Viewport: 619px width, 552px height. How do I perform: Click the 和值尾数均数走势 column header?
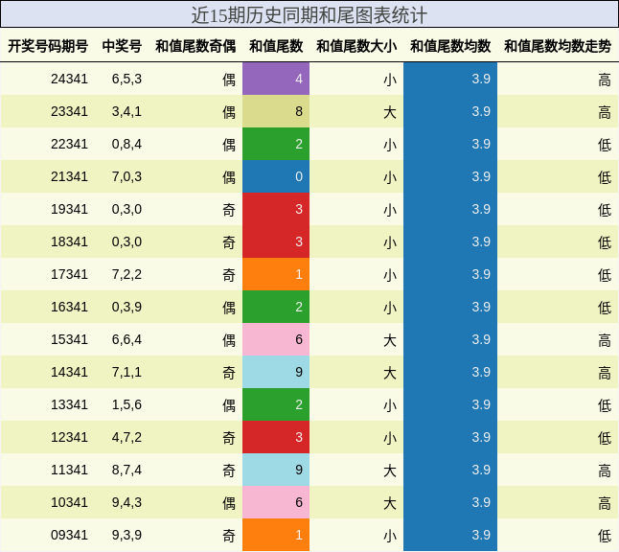pos(558,46)
